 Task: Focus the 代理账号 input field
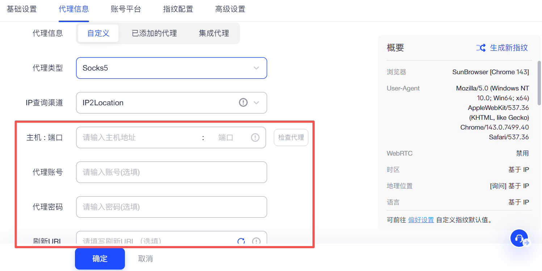click(x=171, y=172)
